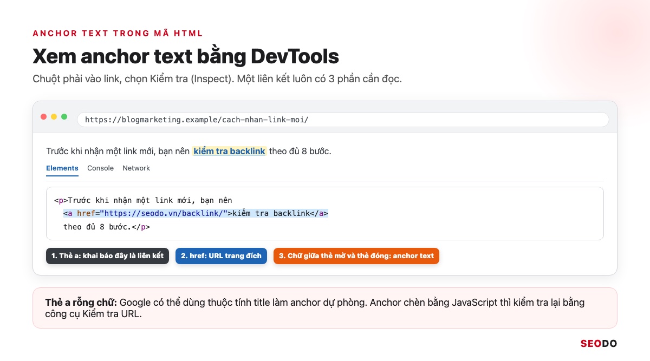
Task: Click the '1. Thẻ a: khai báo đây là liên kết' label
Action: (107, 255)
